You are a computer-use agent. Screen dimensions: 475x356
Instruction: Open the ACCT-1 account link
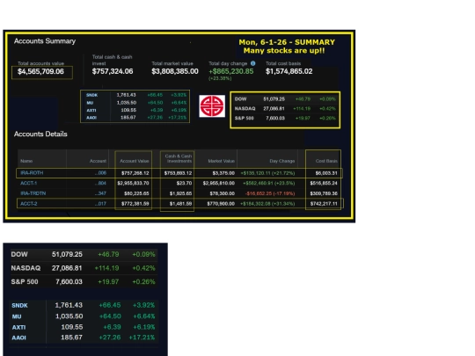(28, 183)
